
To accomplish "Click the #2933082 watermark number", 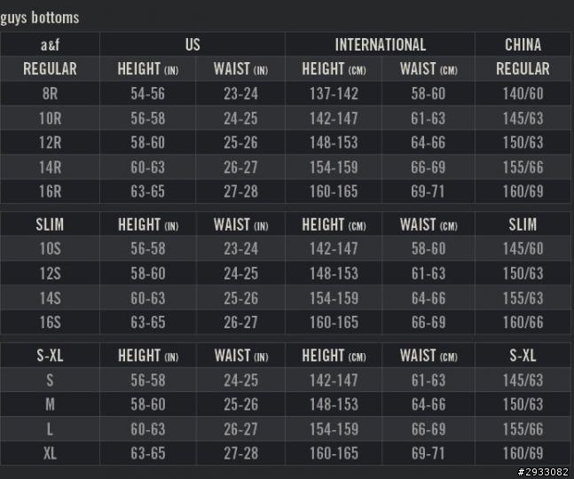I will point(543,472).
